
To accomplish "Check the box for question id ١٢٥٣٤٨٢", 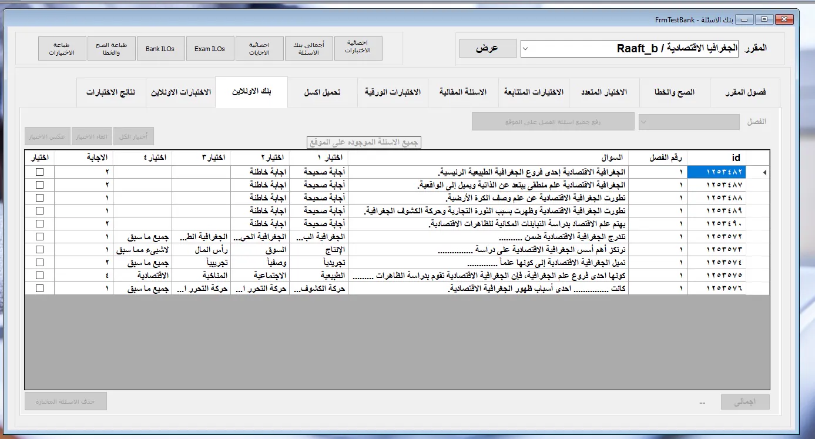I will [x=39, y=172].
